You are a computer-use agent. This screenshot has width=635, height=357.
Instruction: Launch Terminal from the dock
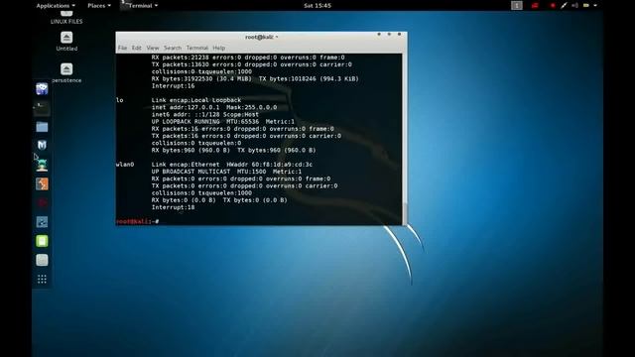[x=42, y=108]
